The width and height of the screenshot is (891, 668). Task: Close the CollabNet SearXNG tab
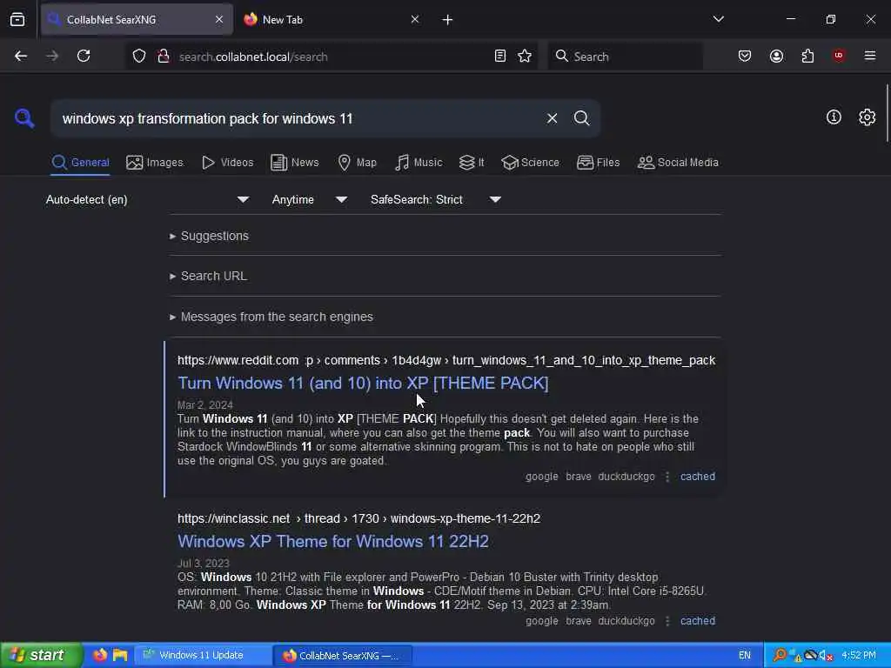(219, 20)
